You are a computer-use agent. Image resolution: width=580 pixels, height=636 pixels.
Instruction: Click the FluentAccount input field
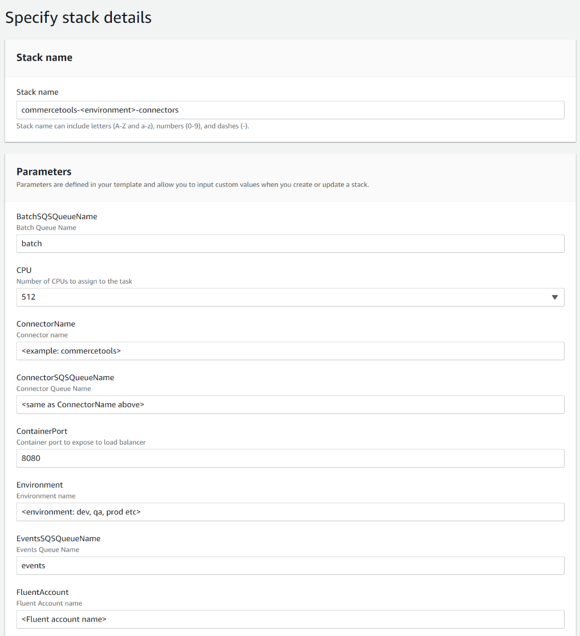click(290, 619)
